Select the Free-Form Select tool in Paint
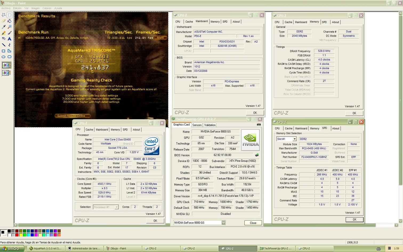The width and height of the screenshot is (403, 252). (3, 15)
